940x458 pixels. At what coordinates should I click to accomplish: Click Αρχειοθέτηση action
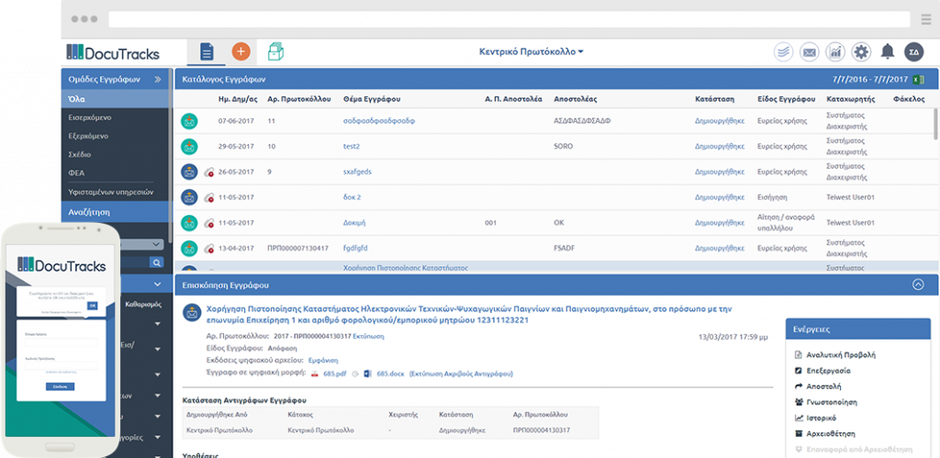[x=831, y=434]
